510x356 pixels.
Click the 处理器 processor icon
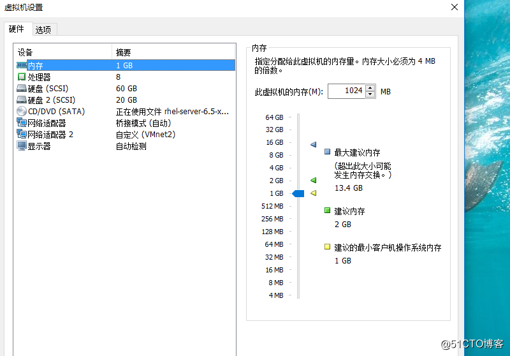pos(22,77)
